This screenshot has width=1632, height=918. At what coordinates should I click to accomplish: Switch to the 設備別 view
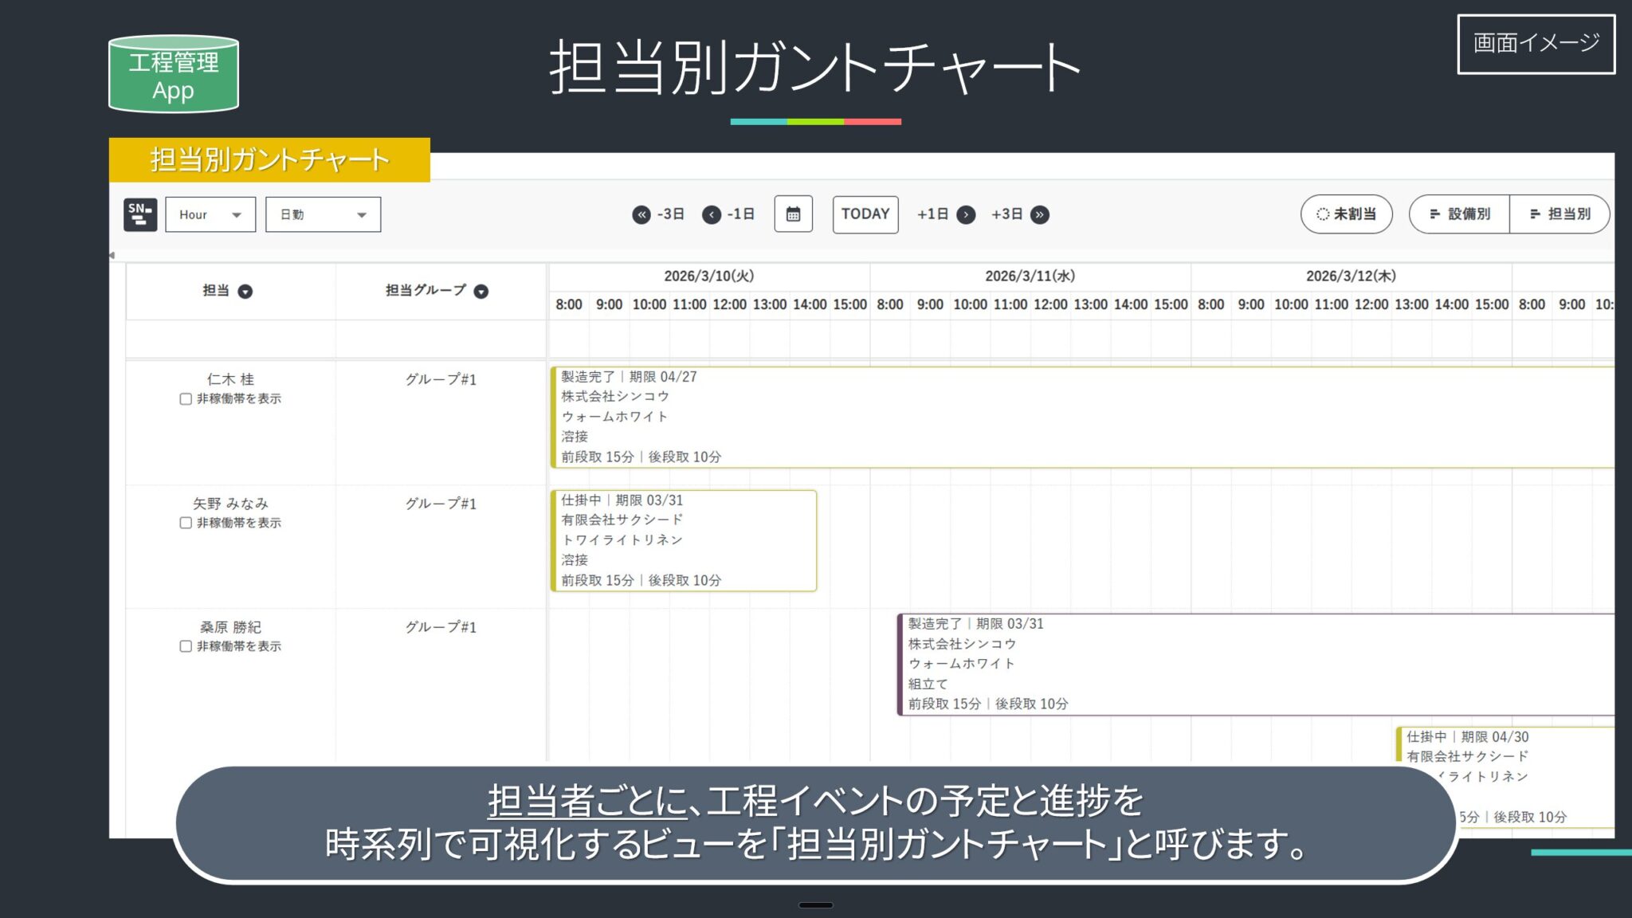[1460, 214]
